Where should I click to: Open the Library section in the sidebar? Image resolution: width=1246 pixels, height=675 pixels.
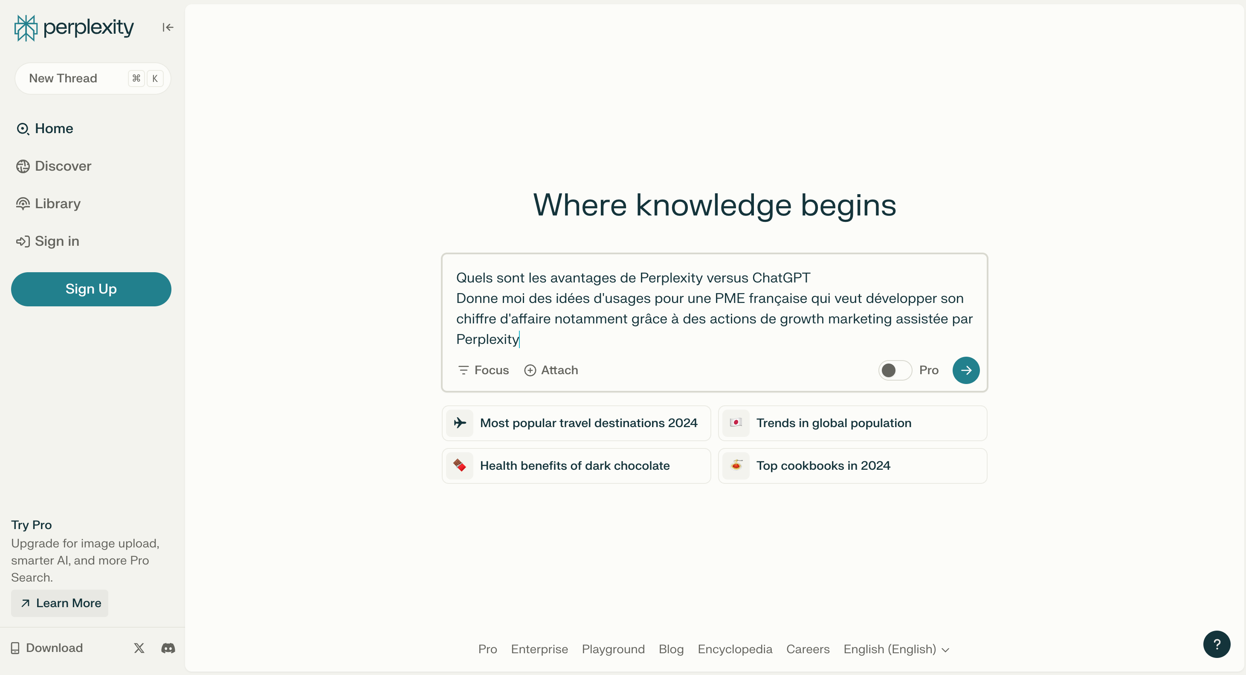pos(48,204)
